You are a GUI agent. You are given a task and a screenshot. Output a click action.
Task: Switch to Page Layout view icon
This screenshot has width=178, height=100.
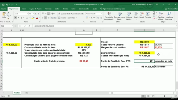148,96
